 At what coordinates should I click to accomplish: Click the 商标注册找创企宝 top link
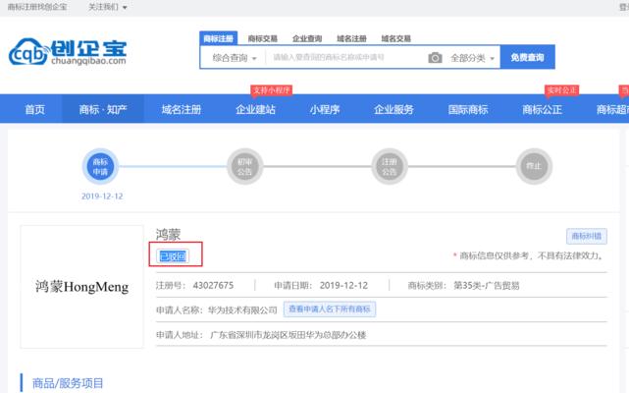[37, 7]
